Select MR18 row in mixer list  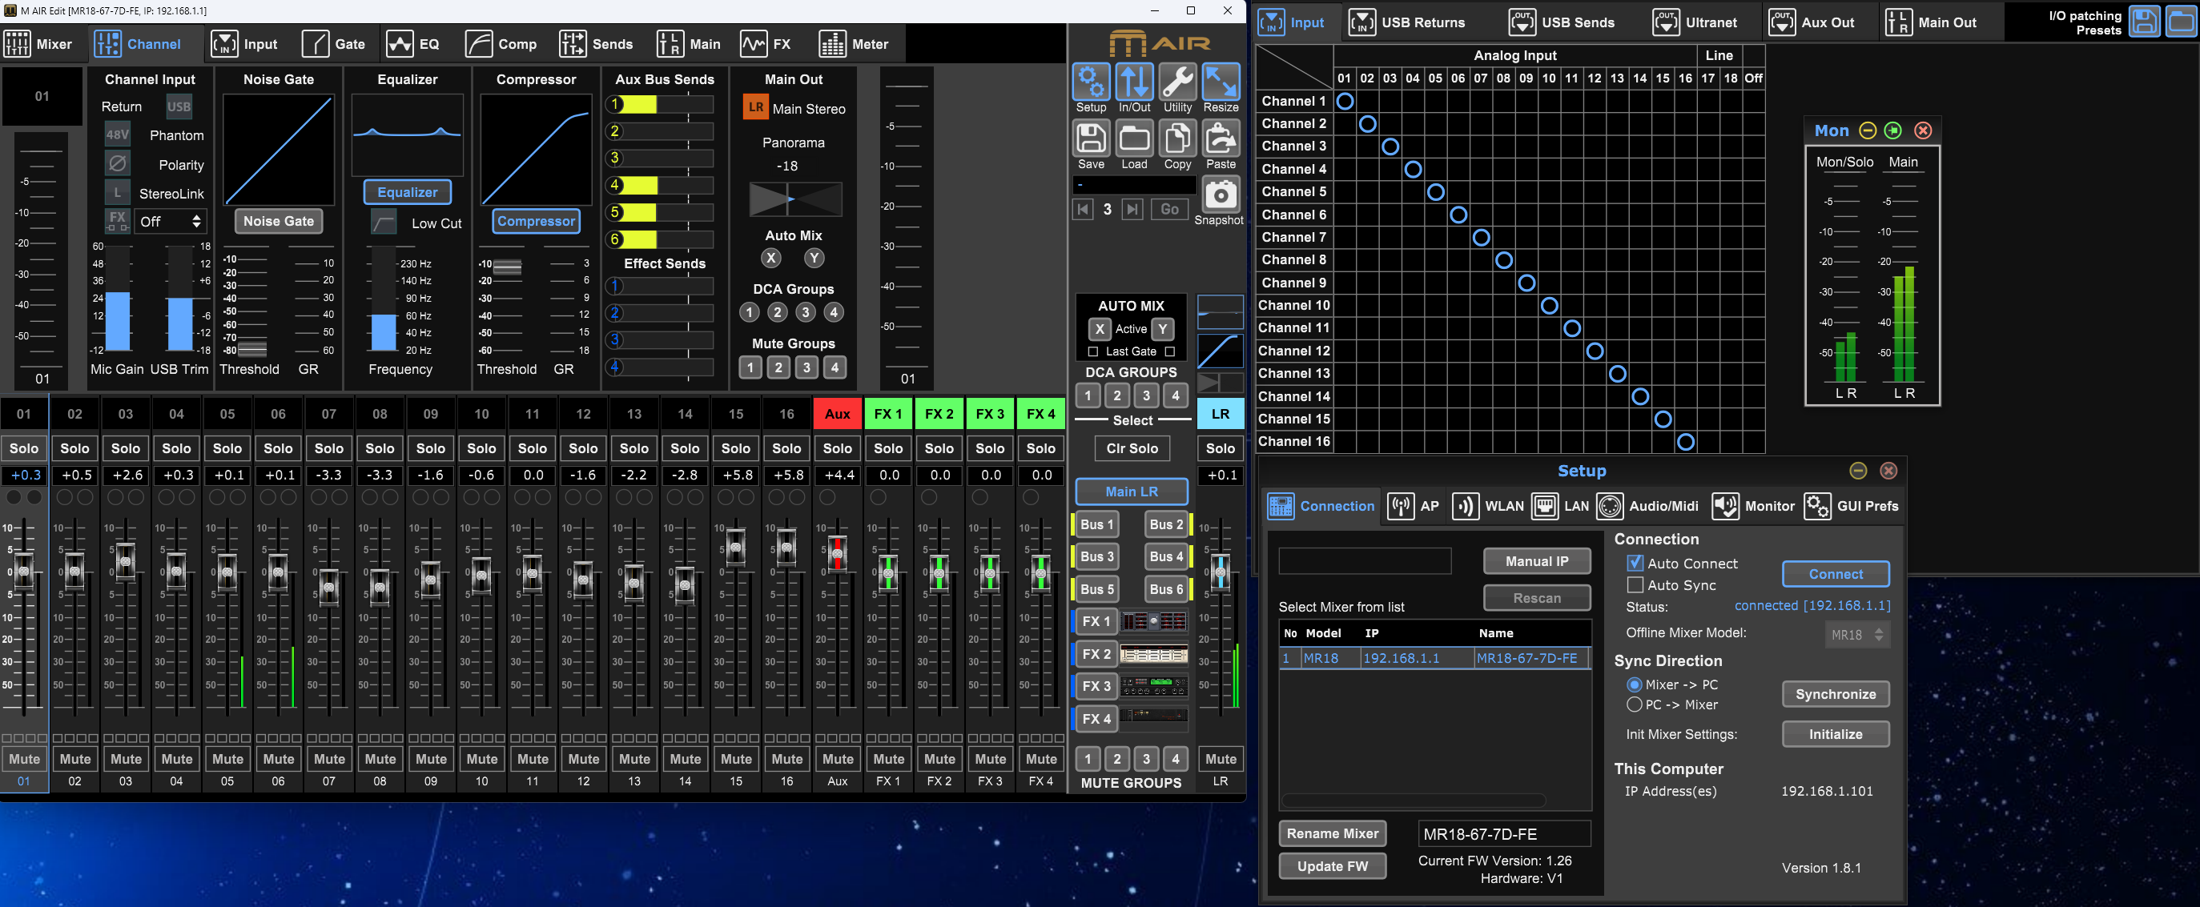1434,657
